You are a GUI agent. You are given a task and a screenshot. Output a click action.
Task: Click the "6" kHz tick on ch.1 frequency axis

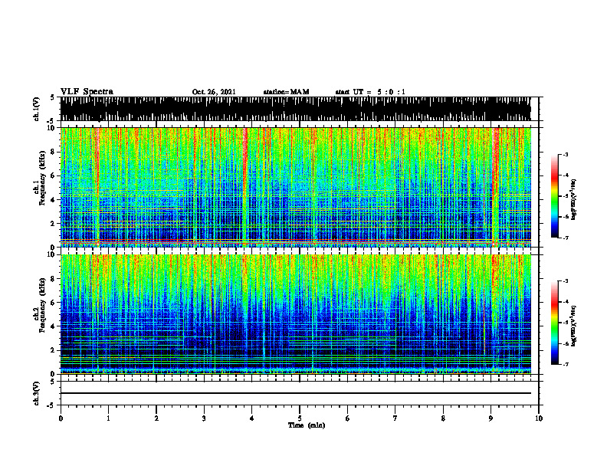tap(54, 175)
